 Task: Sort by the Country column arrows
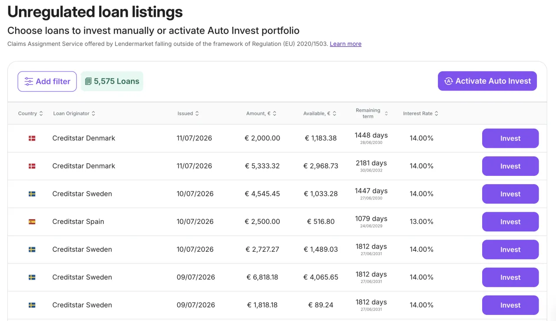coord(41,113)
